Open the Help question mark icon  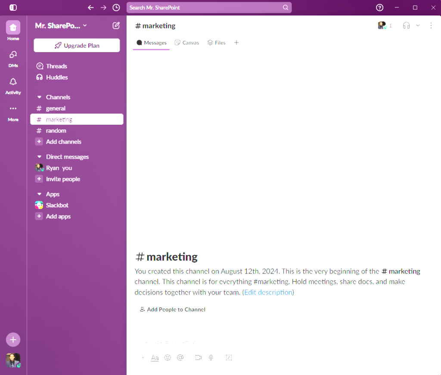(380, 8)
